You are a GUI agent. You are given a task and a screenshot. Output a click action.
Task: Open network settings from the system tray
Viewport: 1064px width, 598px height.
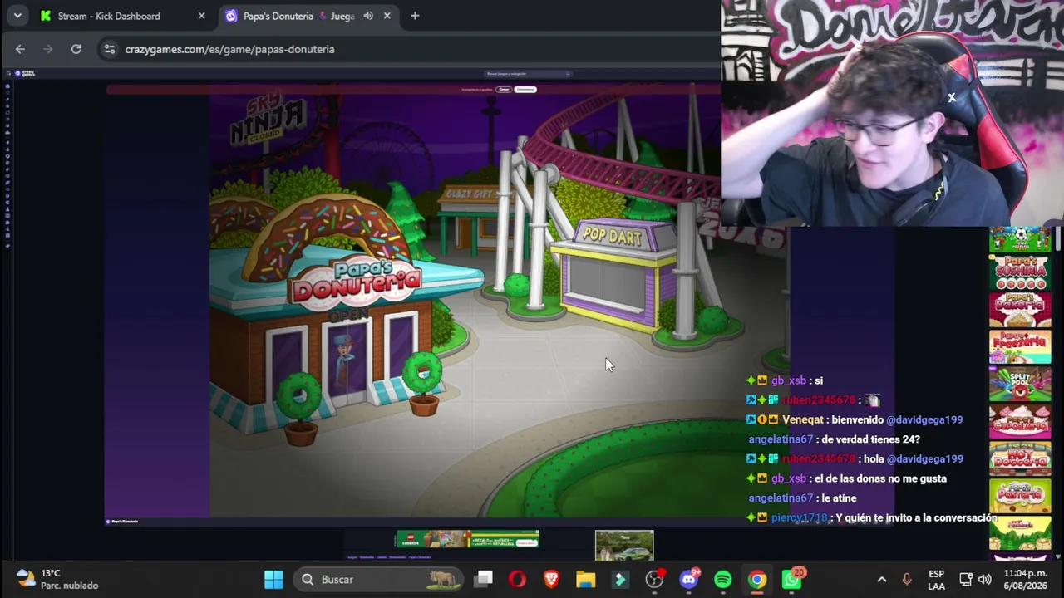tap(966, 579)
